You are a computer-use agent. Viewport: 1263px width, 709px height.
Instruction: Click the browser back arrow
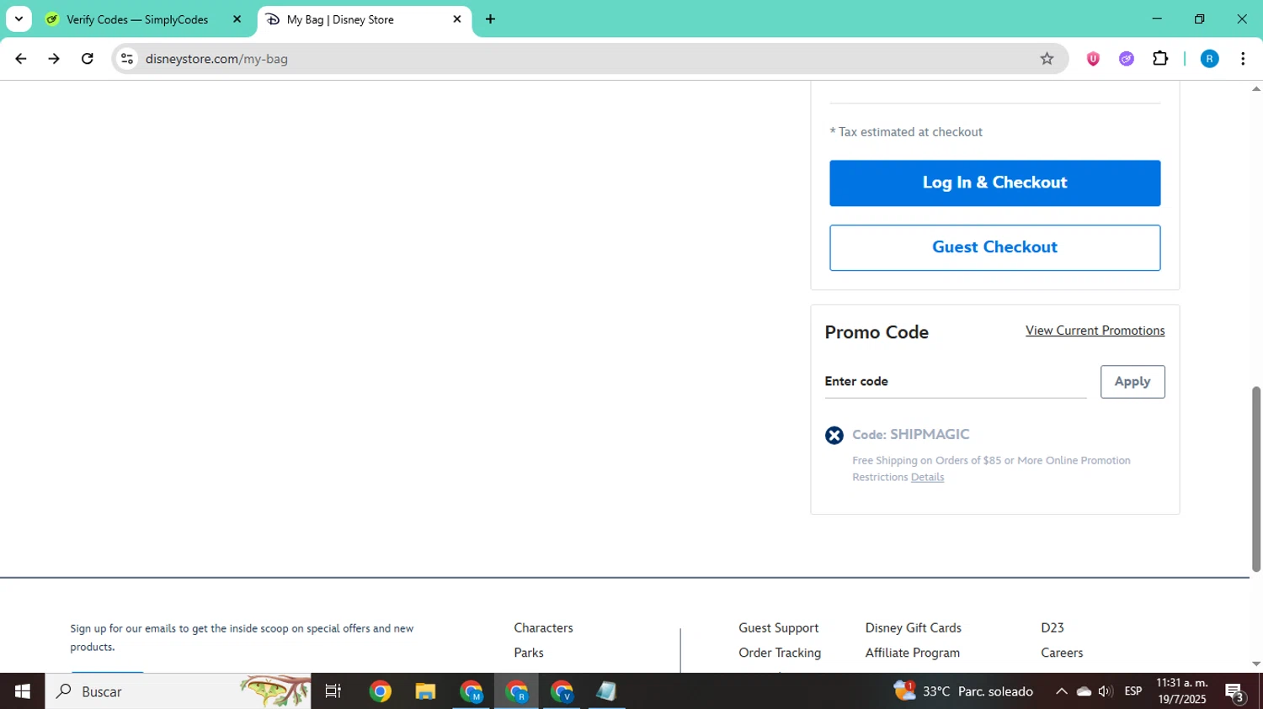pos(20,59)
